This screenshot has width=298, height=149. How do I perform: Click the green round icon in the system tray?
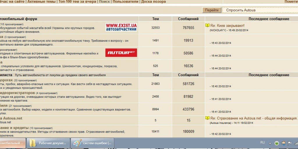pyautogui.click(x=277, y=143)
